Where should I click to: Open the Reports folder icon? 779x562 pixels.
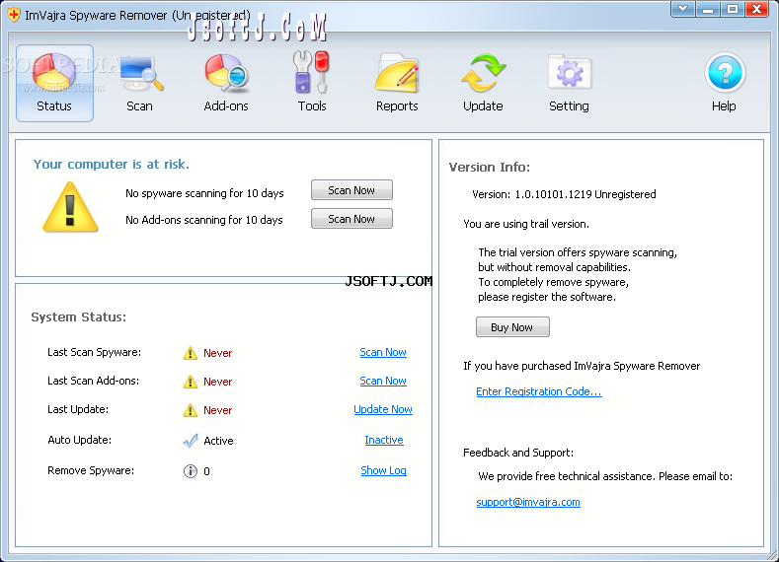tap(398, 73)
